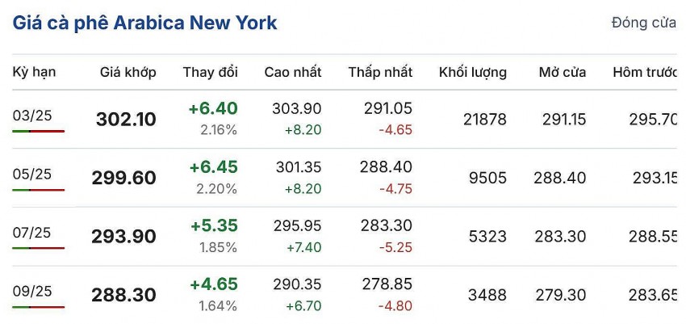The image size is (686, 324).
Task: Click the 'Thấp nhất' column header
Action: (380, 72)
